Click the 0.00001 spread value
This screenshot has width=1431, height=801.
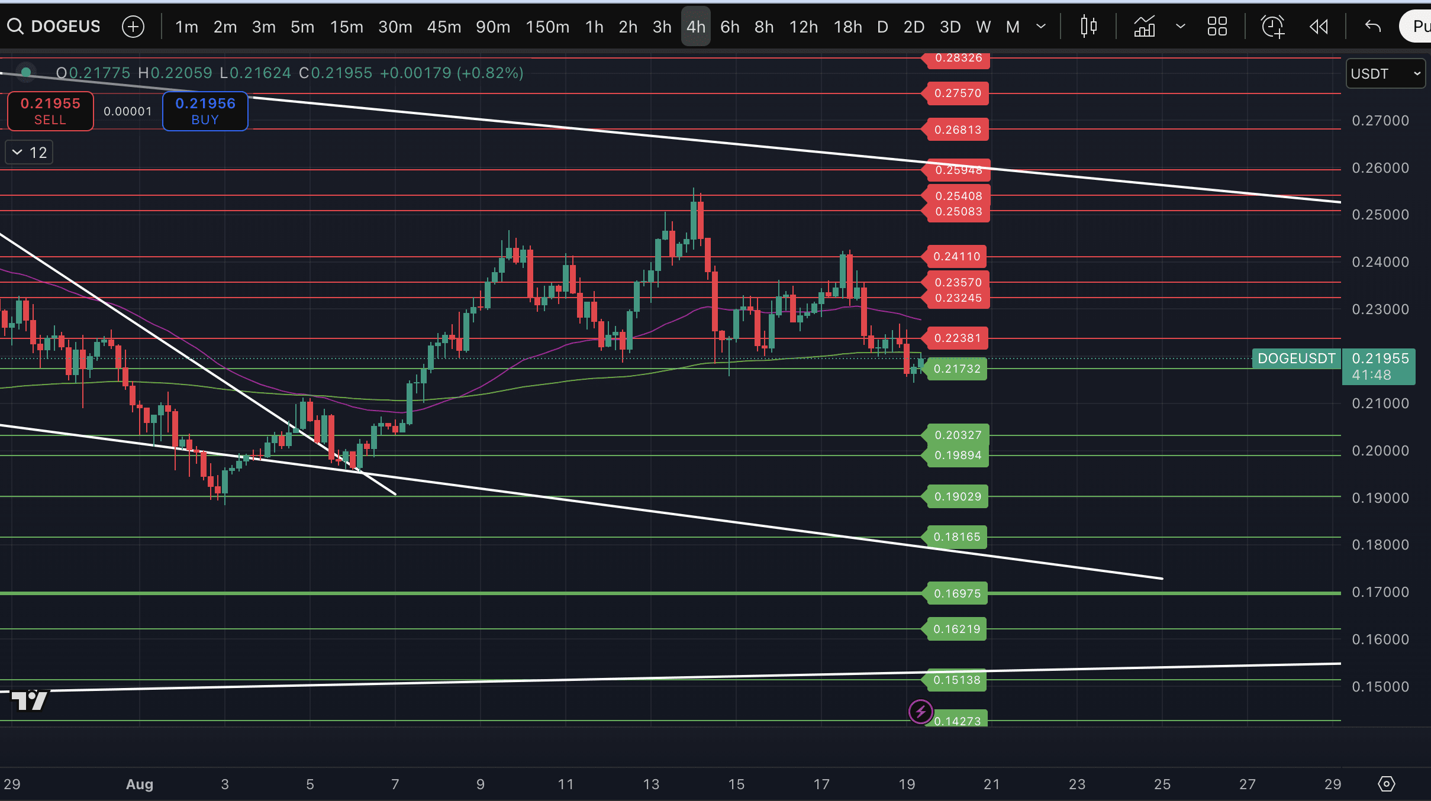tap(128, 111)
